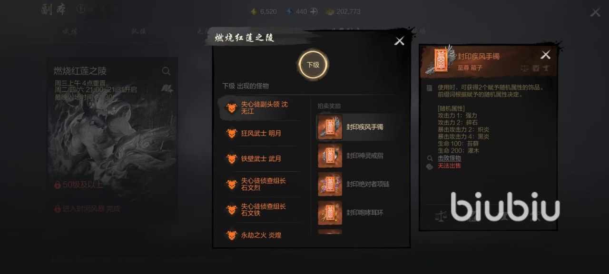Select monster 失心徒侦查组长 石文烈
Image resolution: width=609 pixels, height=274 pixels.
[260, 184]
